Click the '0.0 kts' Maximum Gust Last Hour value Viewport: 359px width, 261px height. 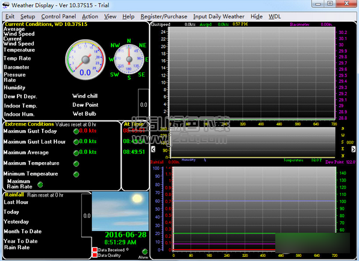88,142
